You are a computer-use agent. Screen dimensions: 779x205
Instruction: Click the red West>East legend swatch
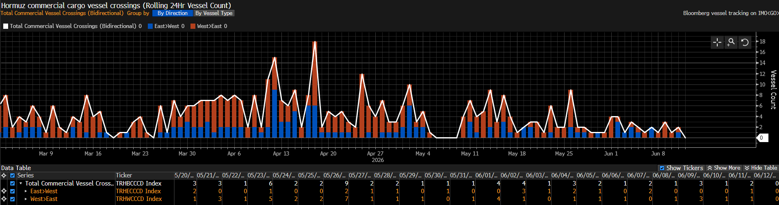point(193,26)
